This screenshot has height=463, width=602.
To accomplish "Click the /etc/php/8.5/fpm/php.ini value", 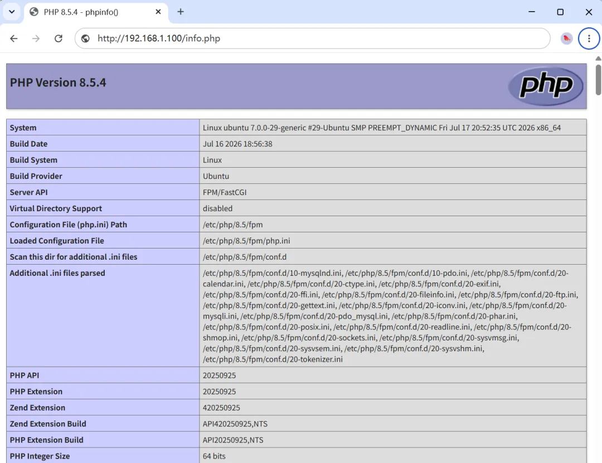I will tap(246, 240).
